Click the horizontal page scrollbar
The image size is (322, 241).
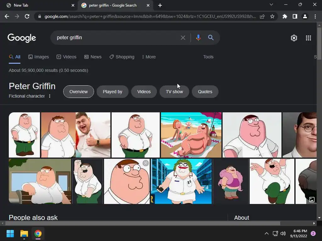tap(143, 223)
